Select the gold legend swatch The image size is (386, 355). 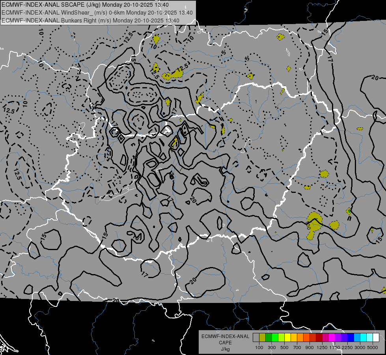294,338
